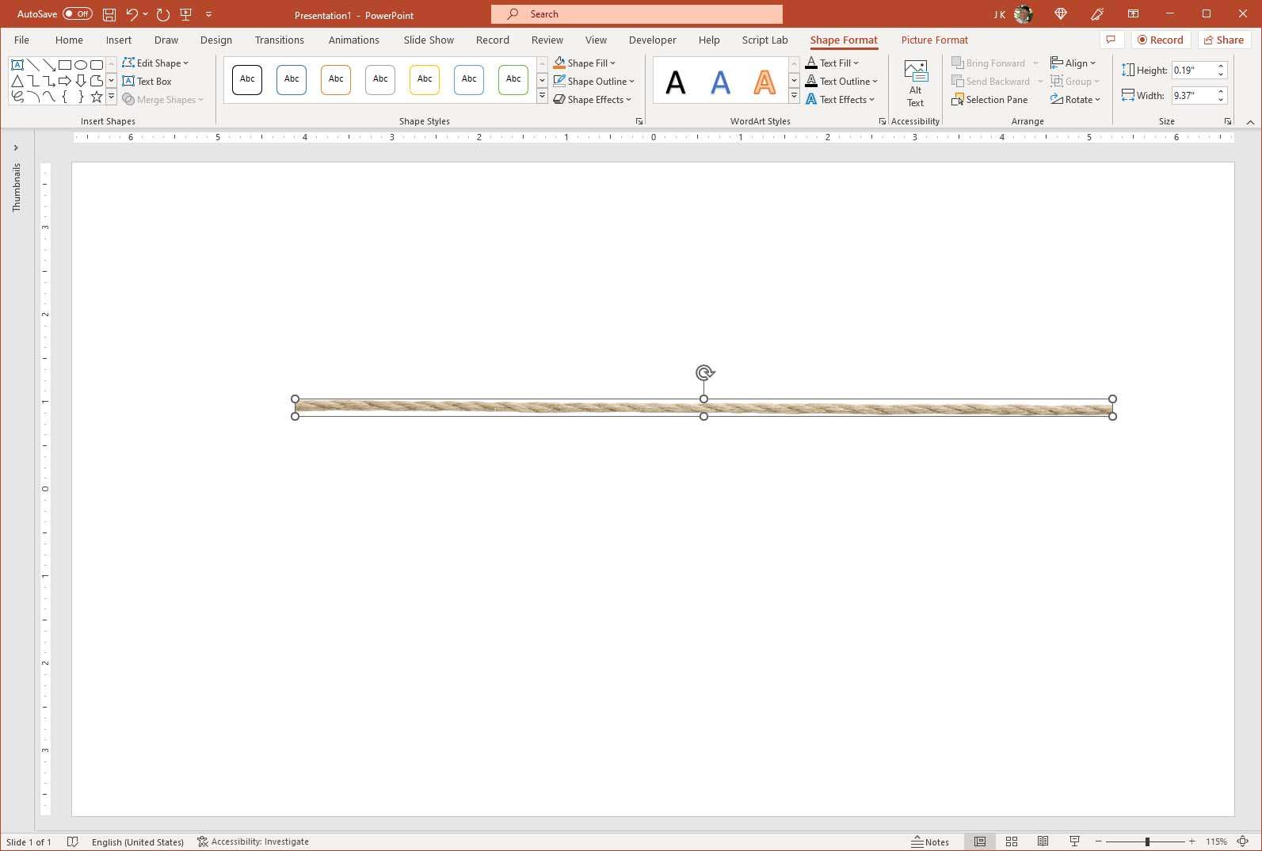Open the File tab
This screenshot has height=851, width=1262.
[21, 40]
